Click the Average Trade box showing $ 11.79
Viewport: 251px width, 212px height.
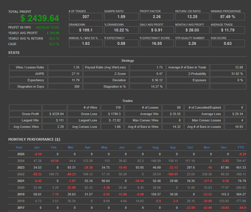pos(228,30)
